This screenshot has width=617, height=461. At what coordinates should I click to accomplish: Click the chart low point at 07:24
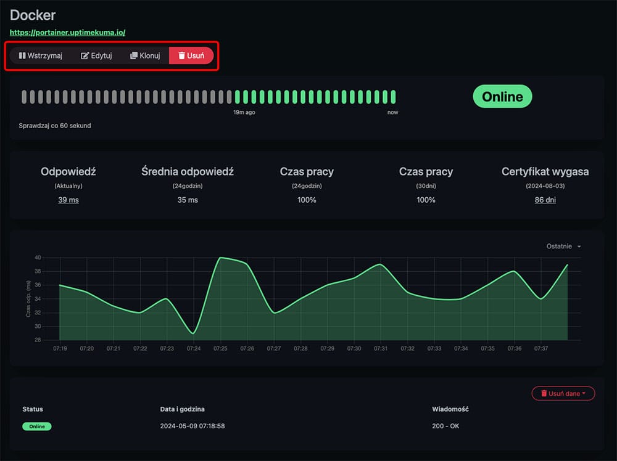point(194,333)
